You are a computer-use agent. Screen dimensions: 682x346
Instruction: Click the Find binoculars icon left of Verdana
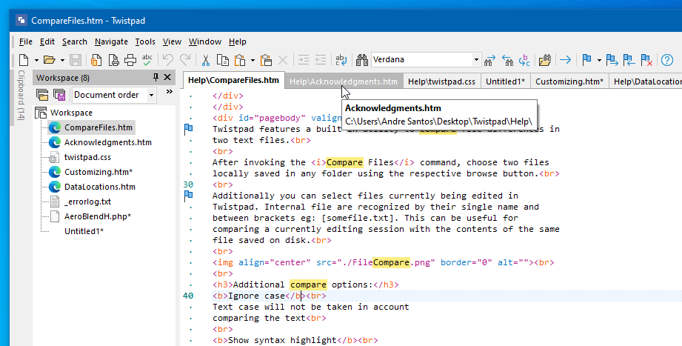coord(362,59)
